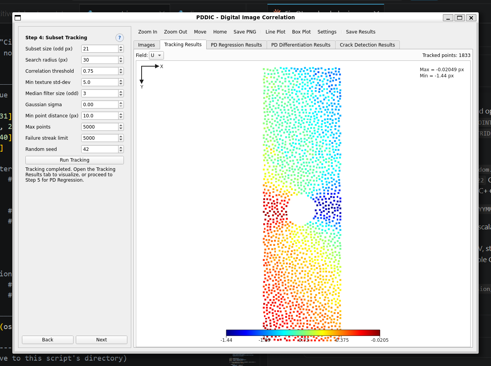Open the Field U dropdown
The height and width of the screenshot is (366, 491).
[156, 55]
